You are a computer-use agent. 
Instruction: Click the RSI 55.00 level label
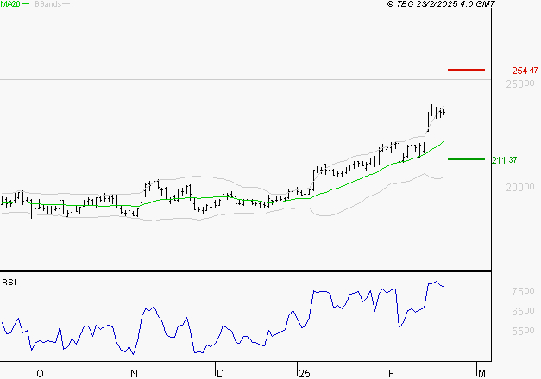coord(523,331)
